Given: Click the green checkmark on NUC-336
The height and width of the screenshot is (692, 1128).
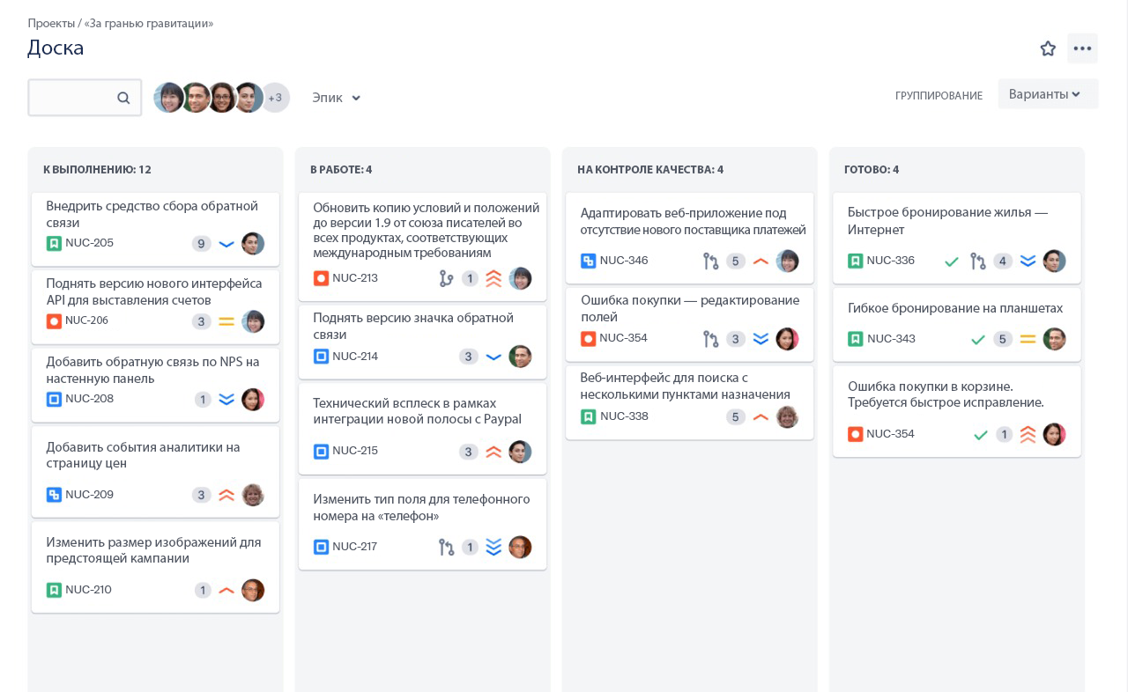Looking at the screenshot, I should click(952, 261).
